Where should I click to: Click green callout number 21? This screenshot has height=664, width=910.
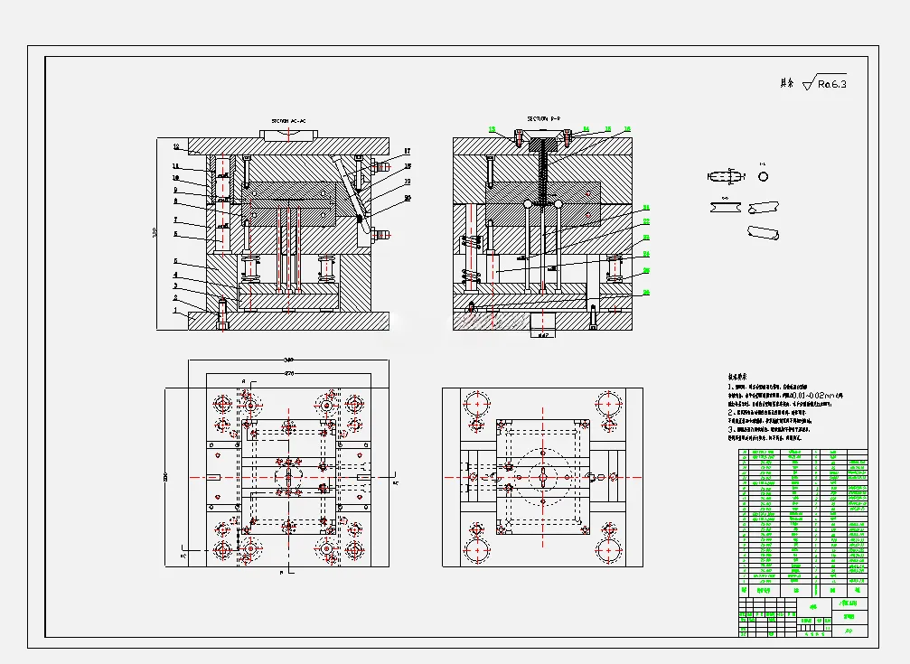click(646, 207)
